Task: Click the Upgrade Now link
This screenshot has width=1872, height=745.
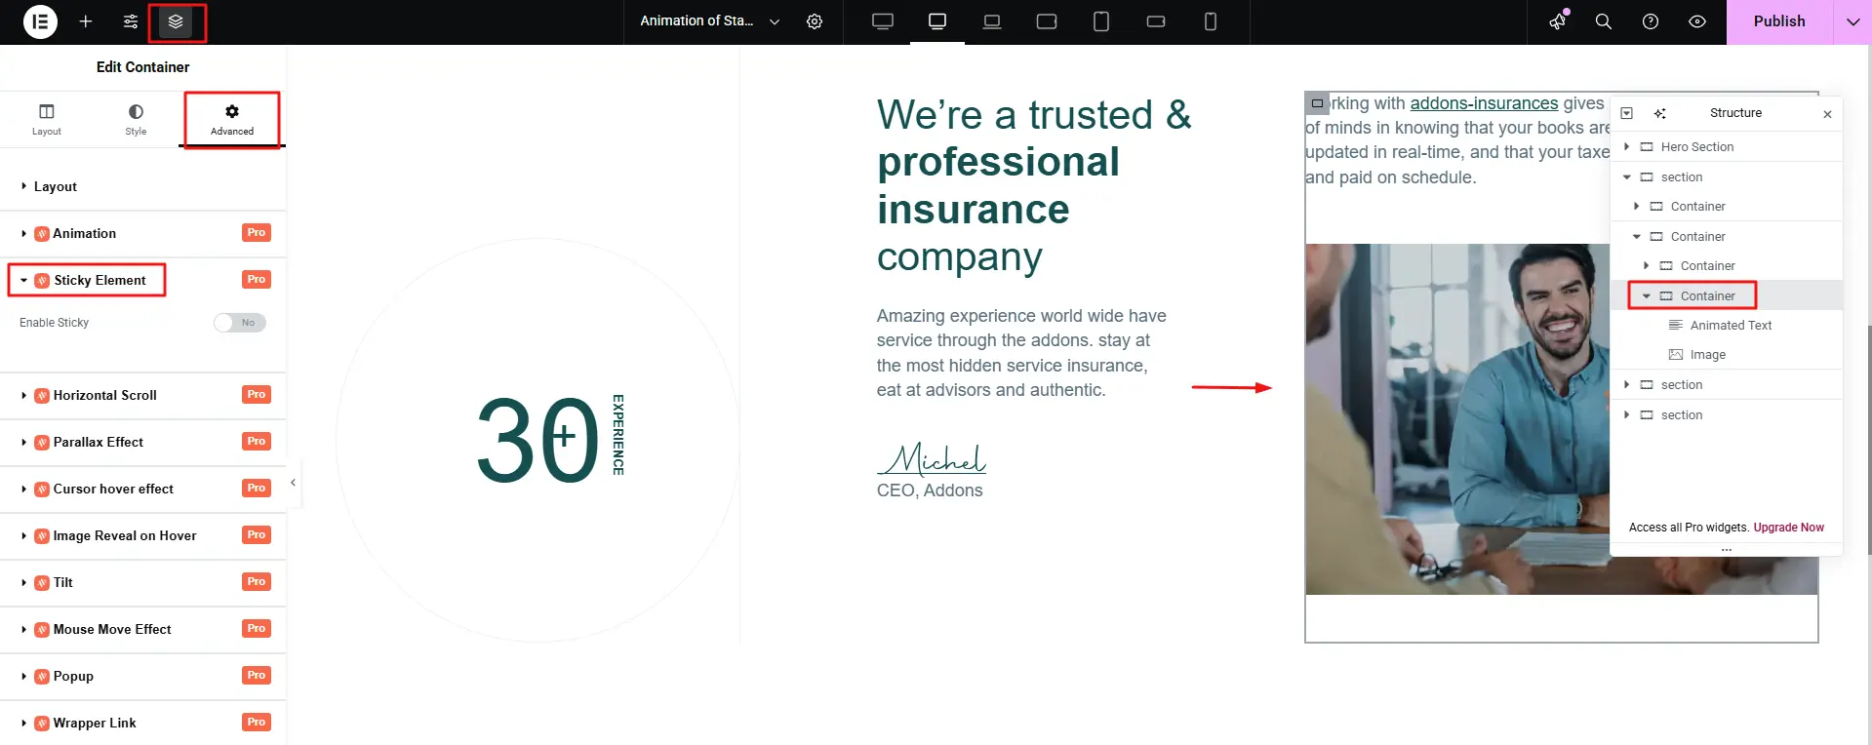Action: tap(1788, 528)
